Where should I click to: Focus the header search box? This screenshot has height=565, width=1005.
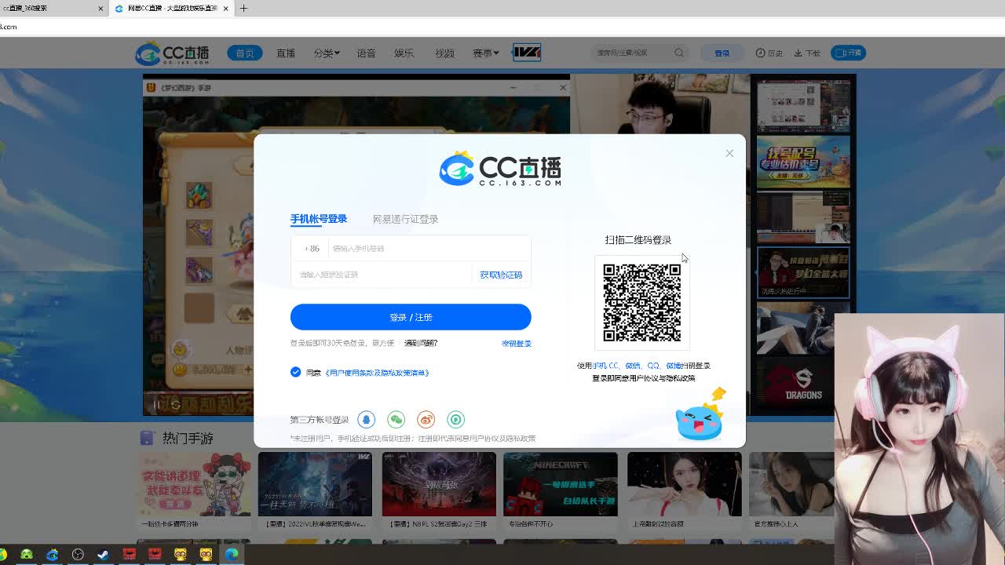click(632, 53)
